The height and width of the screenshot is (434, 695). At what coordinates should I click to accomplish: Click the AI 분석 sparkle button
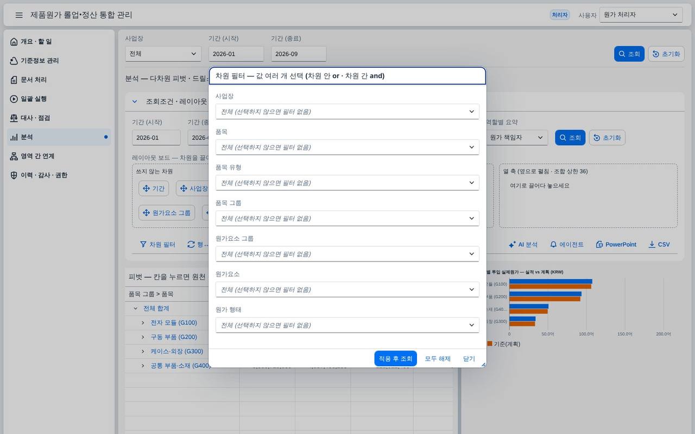[523, 245]
